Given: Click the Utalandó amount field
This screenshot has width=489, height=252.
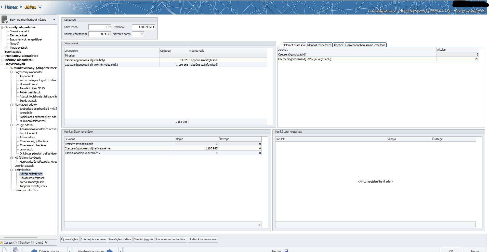Looking at the screenshot, I should 143,27.
